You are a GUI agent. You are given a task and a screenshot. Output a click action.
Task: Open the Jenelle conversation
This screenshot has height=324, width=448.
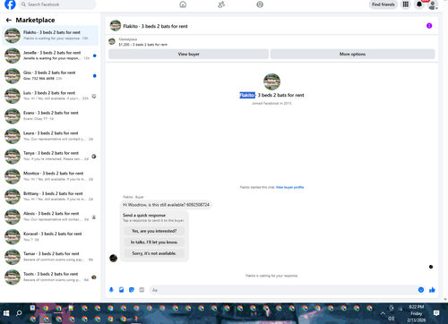[50, 55]
